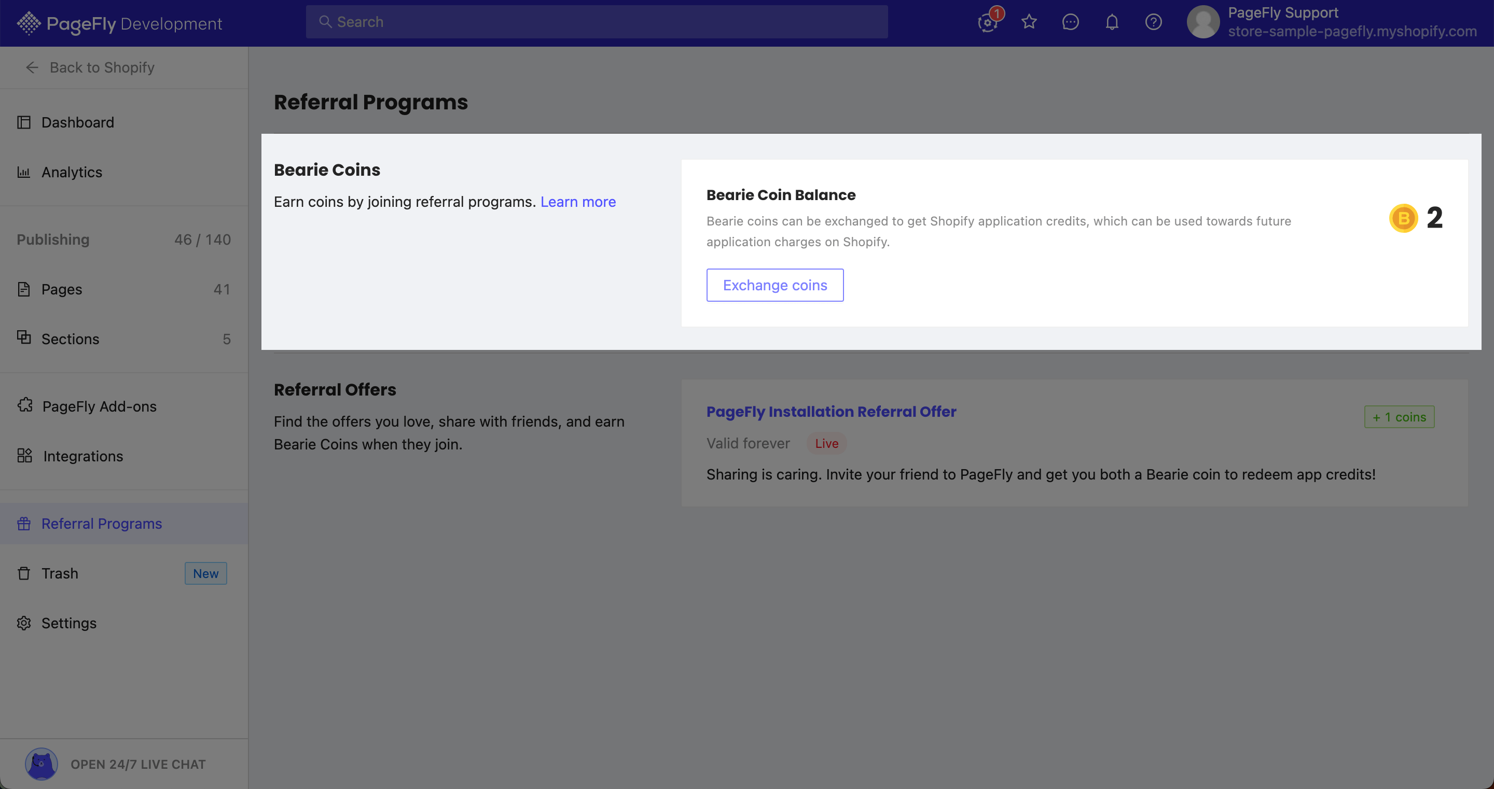
Task: Open PageFly Add-ons menu item
Action: tap(124, 406)
